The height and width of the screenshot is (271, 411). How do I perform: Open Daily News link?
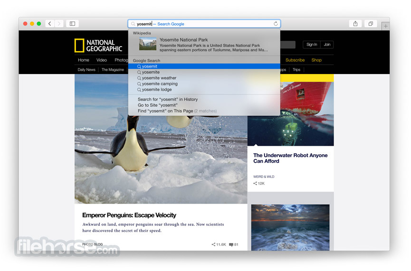86,70
